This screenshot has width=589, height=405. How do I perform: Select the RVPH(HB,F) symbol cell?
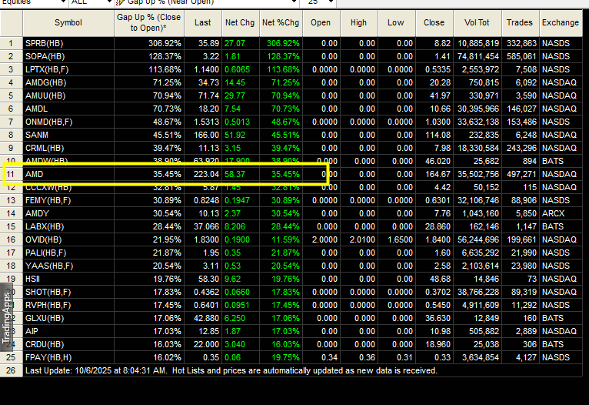pyautogui.click(x=68, y=305)
